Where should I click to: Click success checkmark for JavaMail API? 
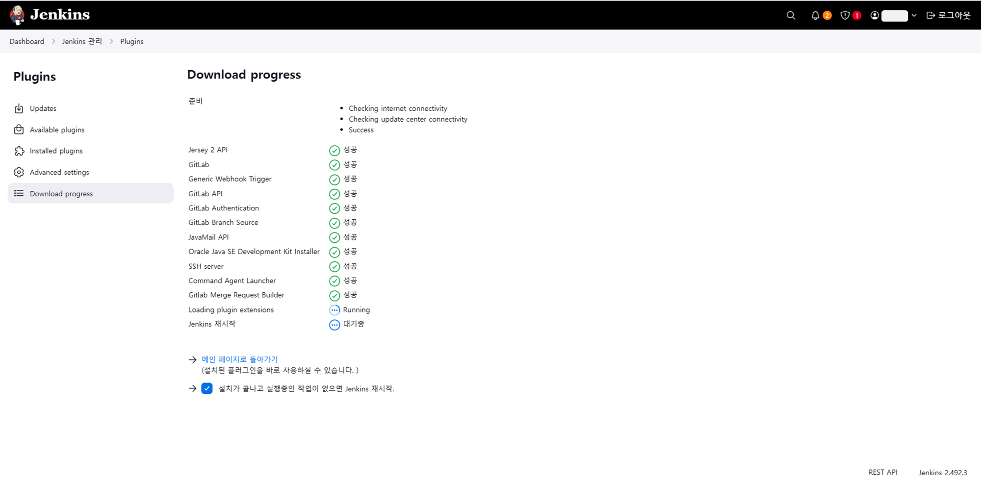[x=335, y=237]
